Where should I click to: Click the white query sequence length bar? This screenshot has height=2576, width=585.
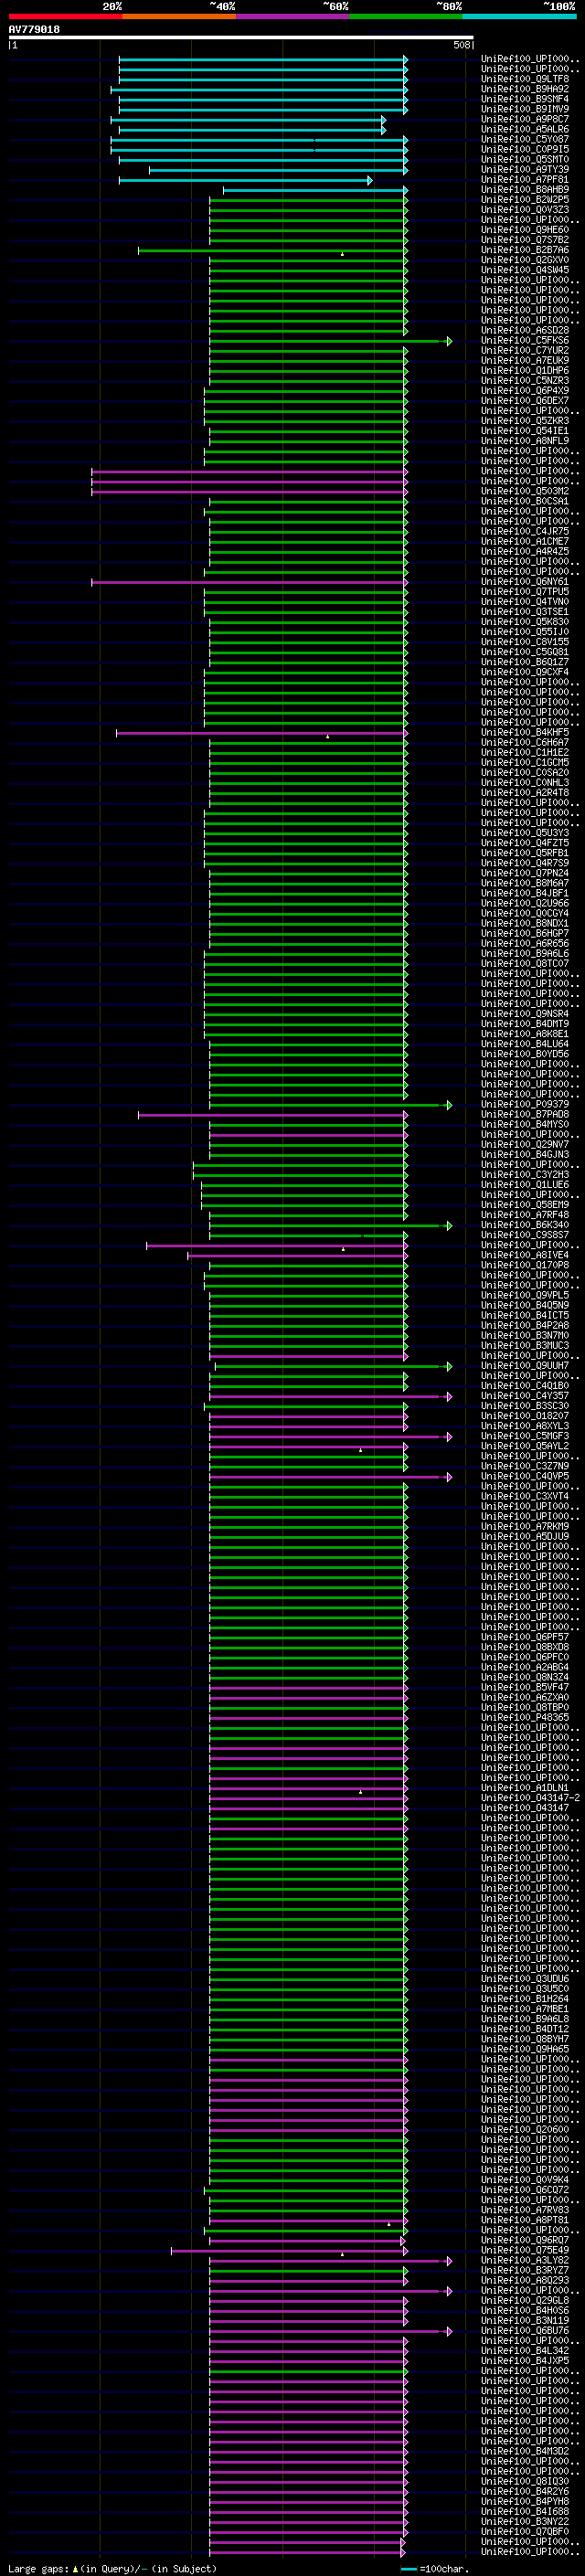tap(241, 37)
